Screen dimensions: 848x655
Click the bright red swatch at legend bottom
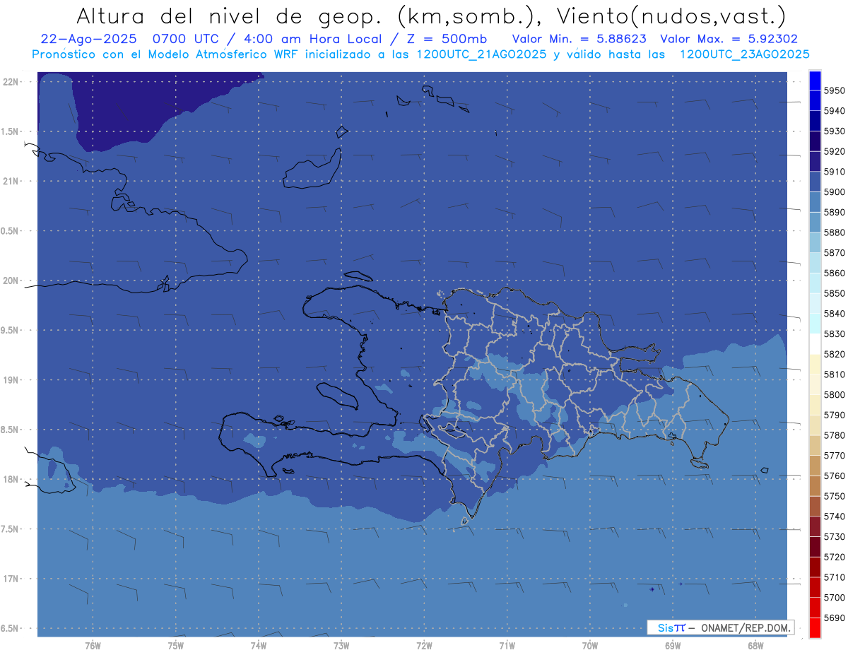[x=815, y=627]
